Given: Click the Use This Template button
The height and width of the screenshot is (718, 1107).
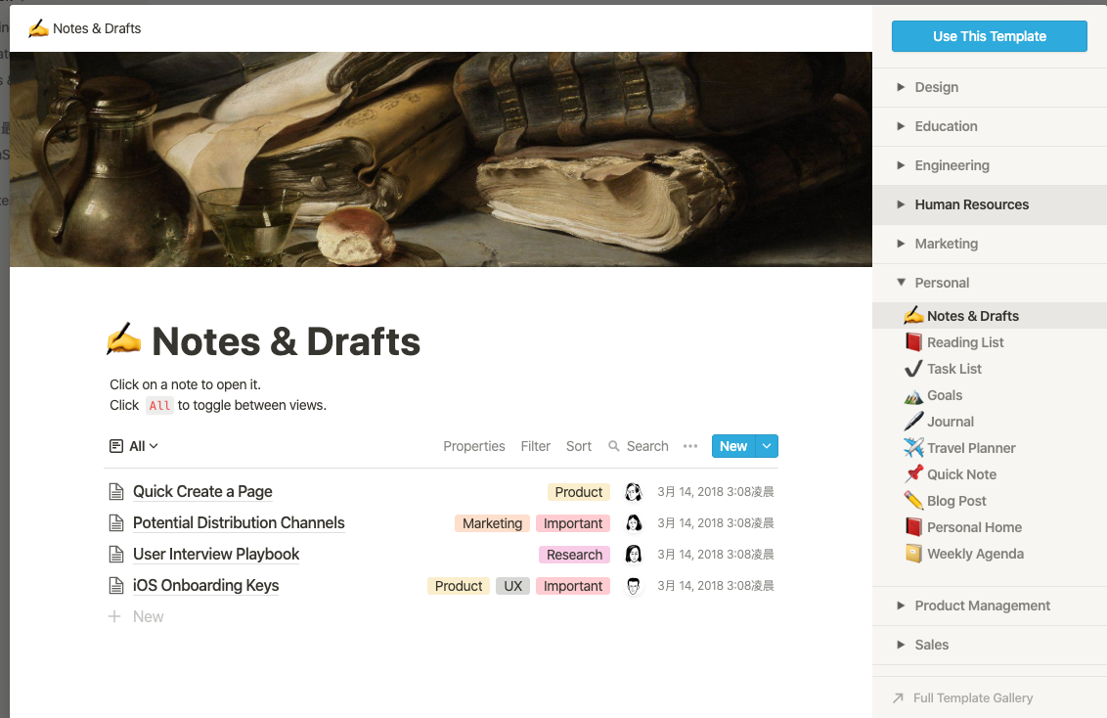Looking at the screenshot, I should (989, 36).
